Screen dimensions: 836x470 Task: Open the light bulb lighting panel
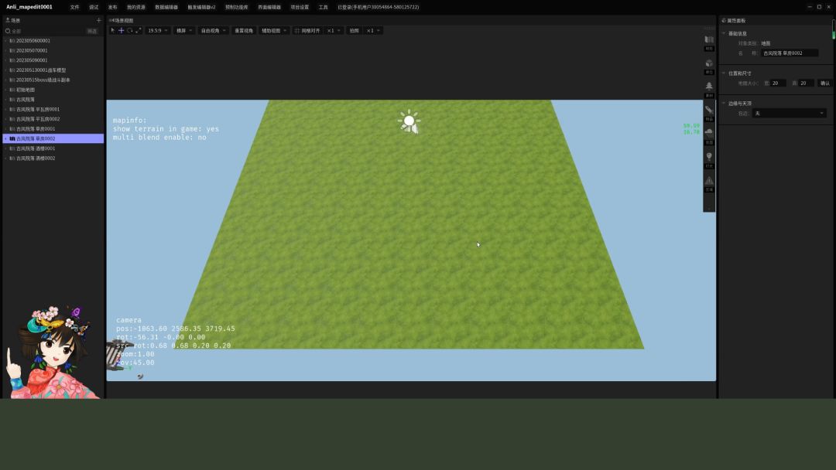[709, 157]
